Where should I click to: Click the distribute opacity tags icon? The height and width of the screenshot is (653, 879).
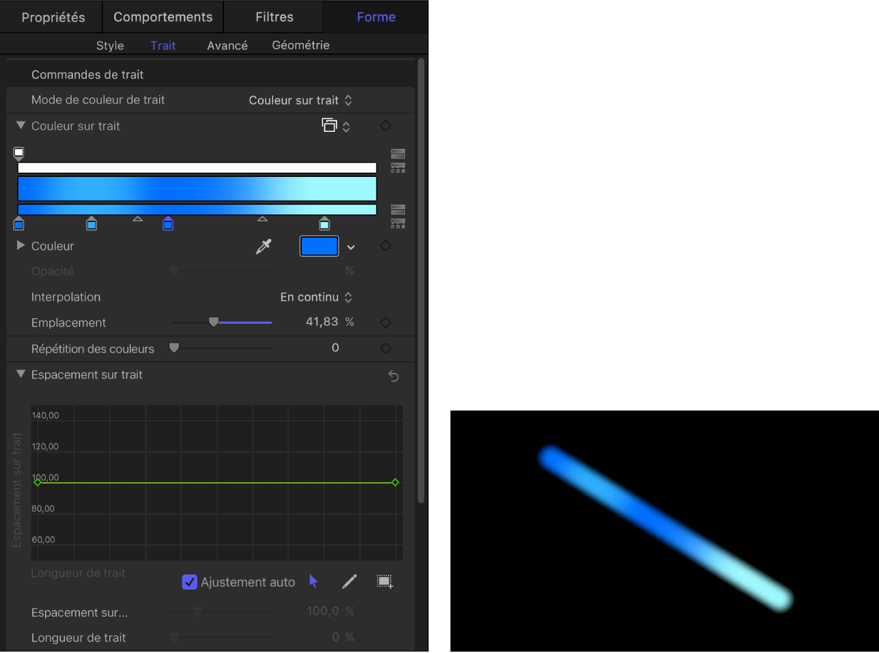[398, 167]
